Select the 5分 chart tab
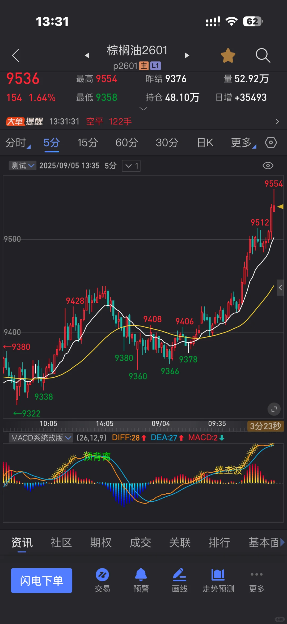Image resolution: width=287 pixels, height=624 pixels. pos(52,143)
